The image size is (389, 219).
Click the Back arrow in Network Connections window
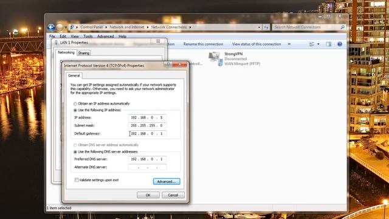point(51,27)
